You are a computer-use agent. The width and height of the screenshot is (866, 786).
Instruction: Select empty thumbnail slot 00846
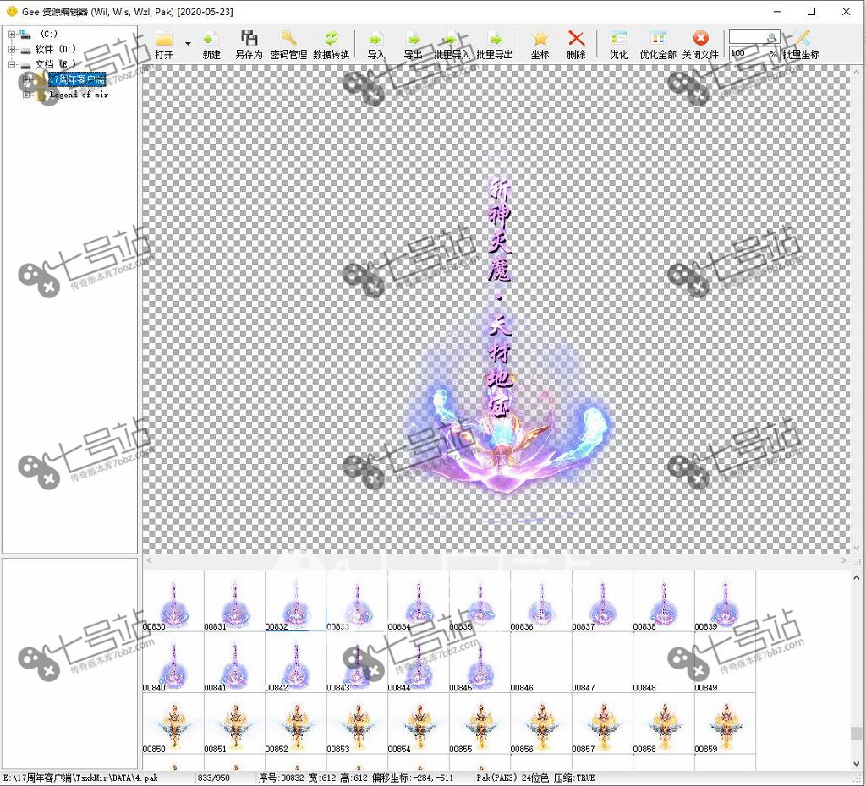(540, 662)
